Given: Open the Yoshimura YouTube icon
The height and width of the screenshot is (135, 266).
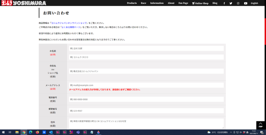Looking at the screenshot, I should click(245, 3).
